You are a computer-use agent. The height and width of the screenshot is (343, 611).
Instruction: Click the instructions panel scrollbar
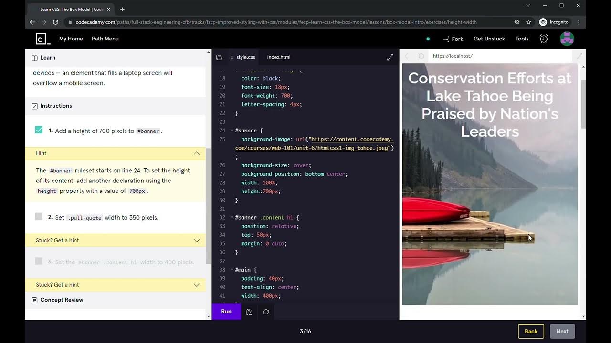208,206
